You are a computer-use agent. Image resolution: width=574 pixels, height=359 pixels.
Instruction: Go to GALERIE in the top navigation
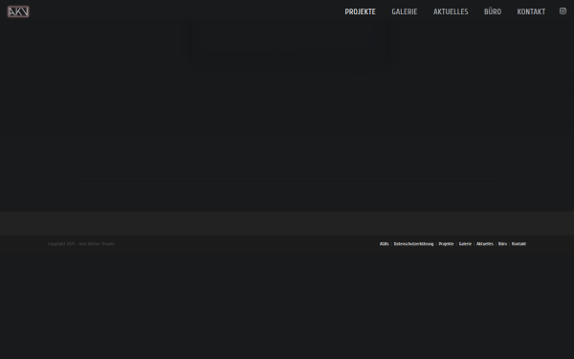coord(405,11)
